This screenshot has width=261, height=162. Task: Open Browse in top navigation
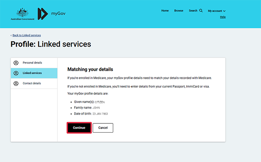click(x=179, y=11)
